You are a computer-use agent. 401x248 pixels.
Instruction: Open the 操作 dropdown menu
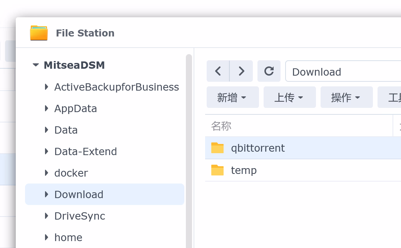pos(346,98)
